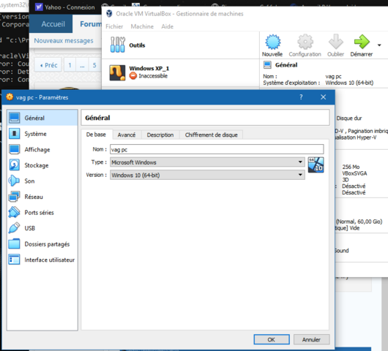Screen dimensions: 388x351
Task: Expand the Type Microsoft Windows dropdown
Action: click(x=300, y=162)
